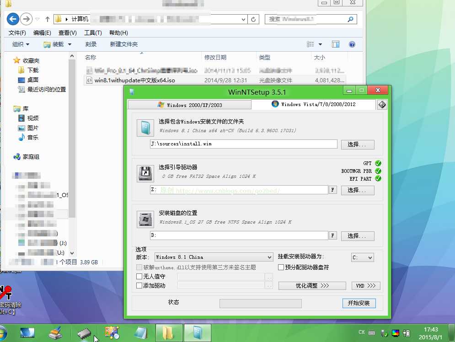Expand the 优化调整 >>> options
The width and height of the screenshot is (455, 342).
[x=312, y=286]
